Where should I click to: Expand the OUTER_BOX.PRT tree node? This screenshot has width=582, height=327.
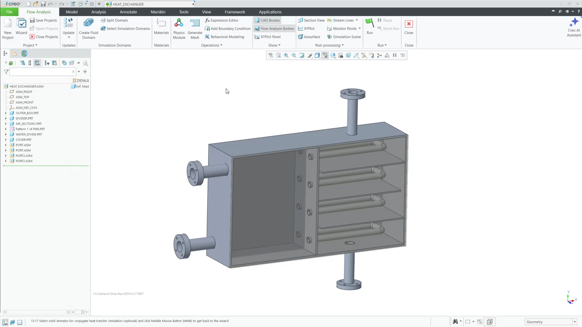(x=6, y=113)
